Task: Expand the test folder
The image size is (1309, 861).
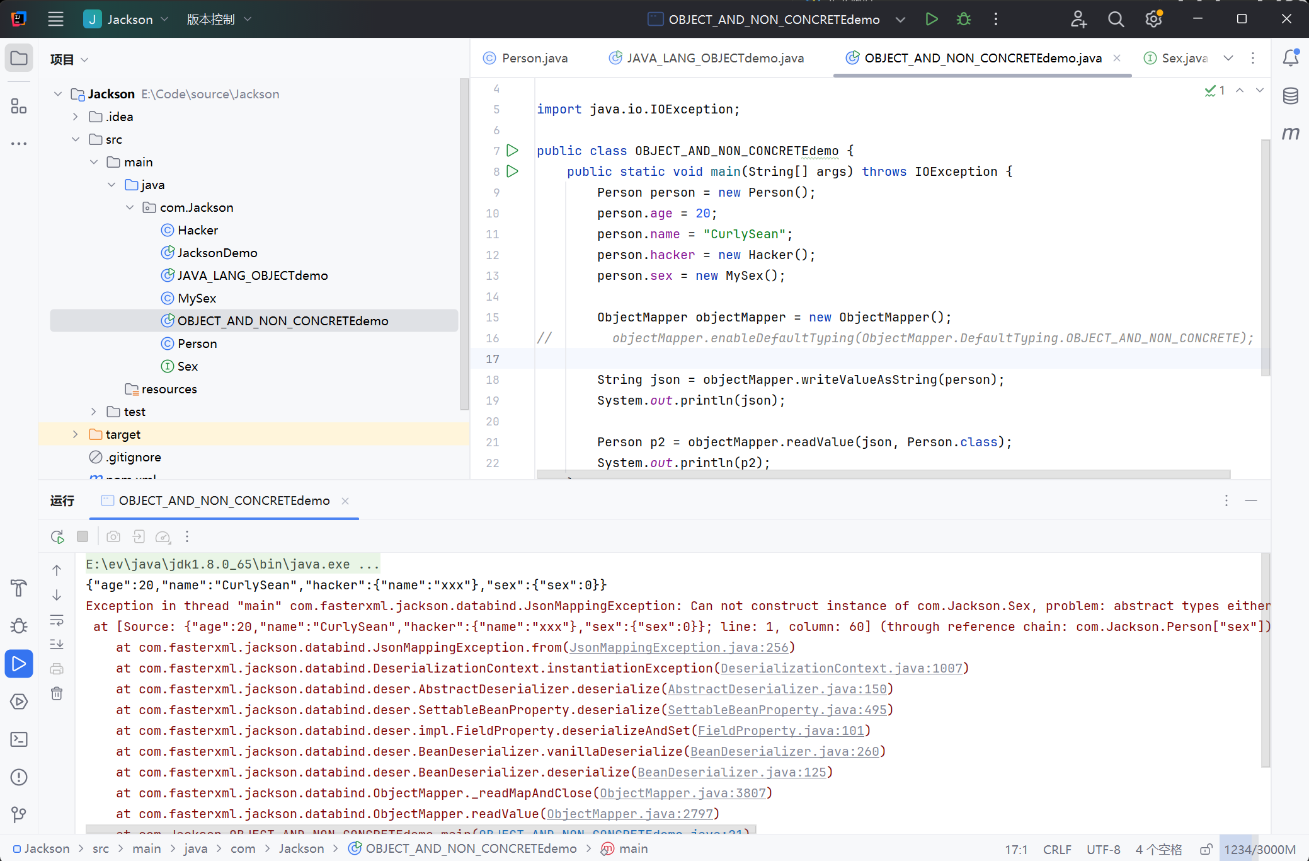Action: [94, 412]
